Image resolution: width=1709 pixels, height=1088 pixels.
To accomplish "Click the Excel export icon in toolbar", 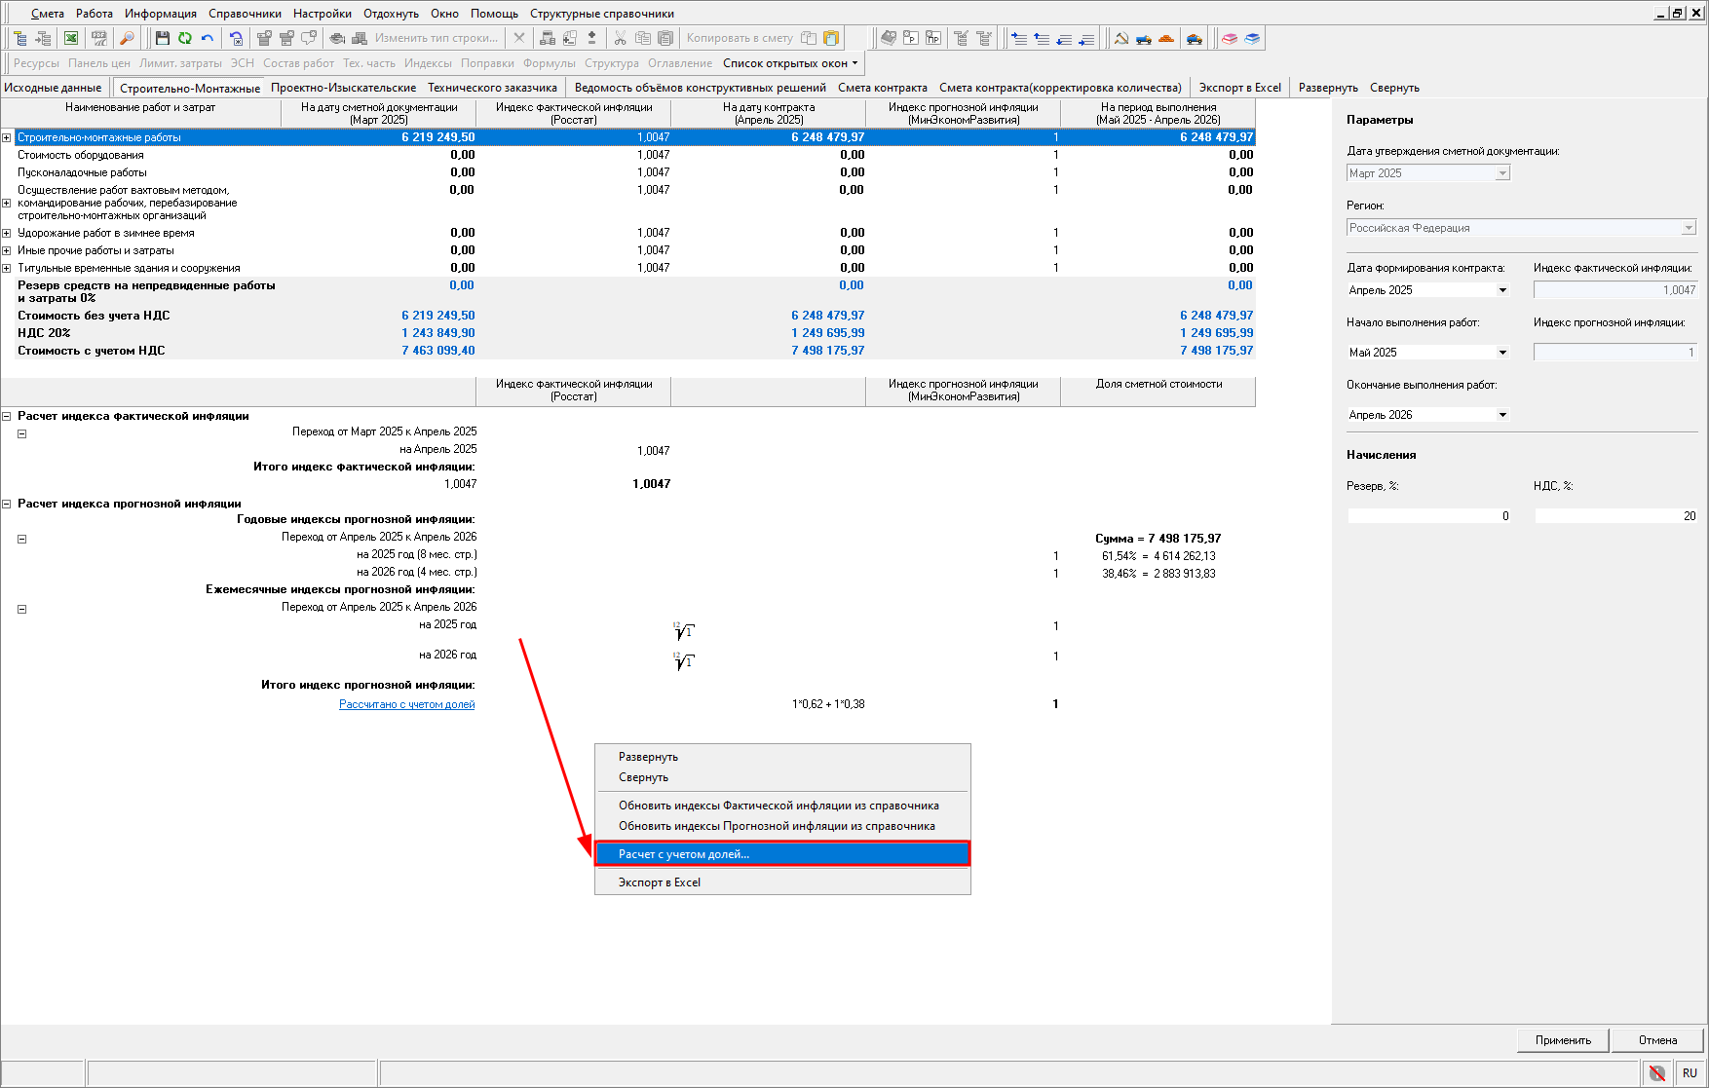I will point(71,38).
